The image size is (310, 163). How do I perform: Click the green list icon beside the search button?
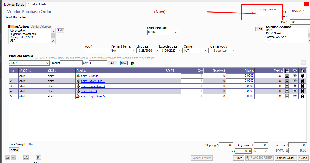[x=132, y=63]
